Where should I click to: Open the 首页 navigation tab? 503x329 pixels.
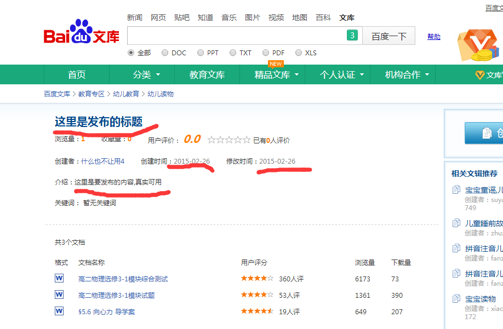[76, 74]
